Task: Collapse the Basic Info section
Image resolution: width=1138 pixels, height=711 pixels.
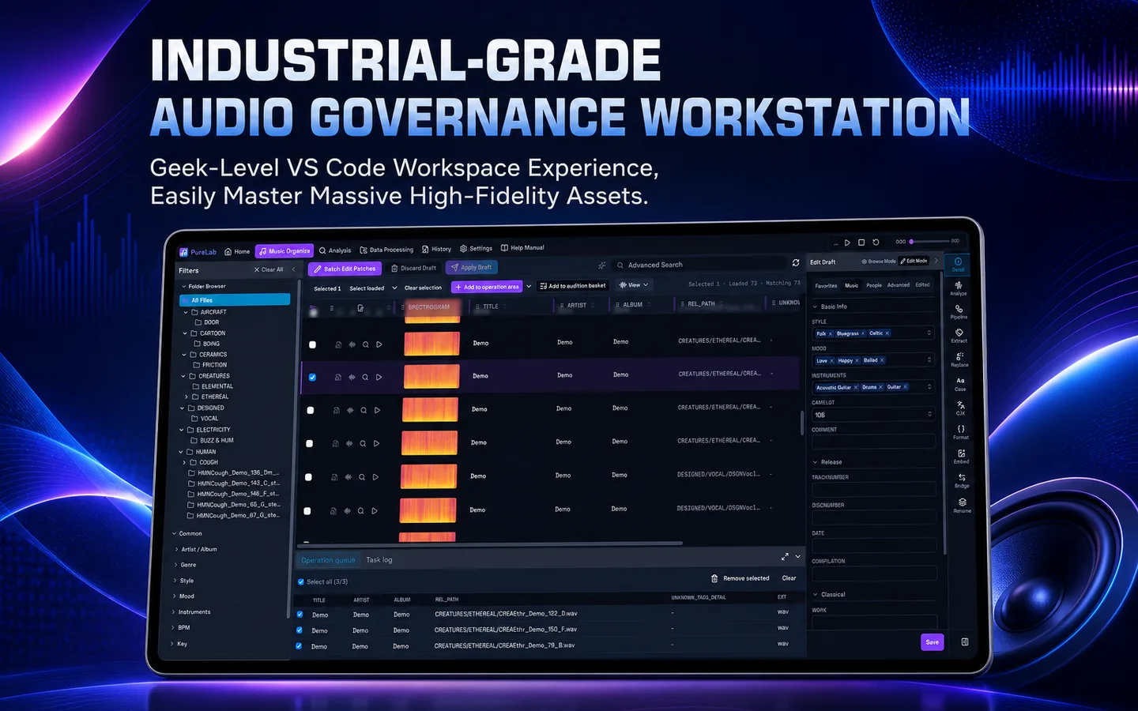Action: [816, 307]
